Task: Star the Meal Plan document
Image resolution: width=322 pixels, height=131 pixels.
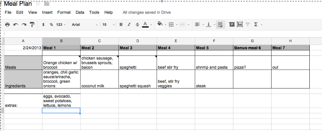Action: pyautogui.click(x=38, y=3)
